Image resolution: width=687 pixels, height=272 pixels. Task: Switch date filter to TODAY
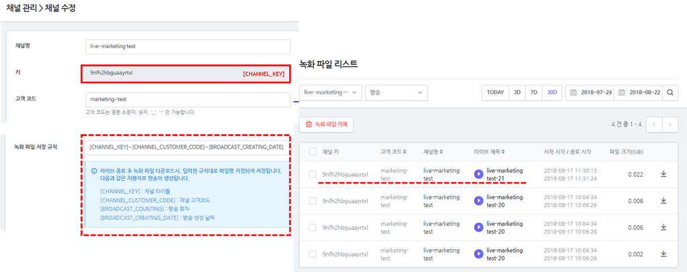point(495,92)
